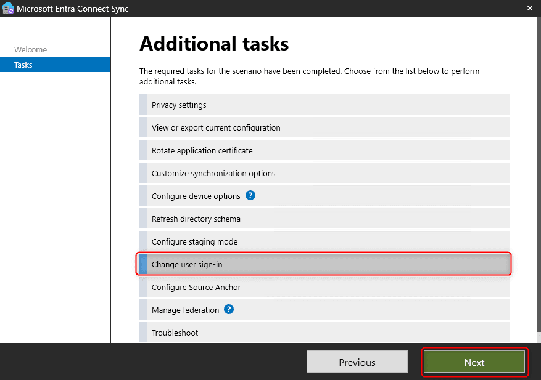Select Rotate application certificate task
This screenshot has width=541, height=380.
tap(202, 150)
